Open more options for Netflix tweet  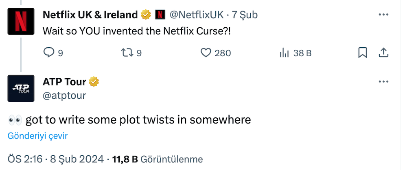383,15
